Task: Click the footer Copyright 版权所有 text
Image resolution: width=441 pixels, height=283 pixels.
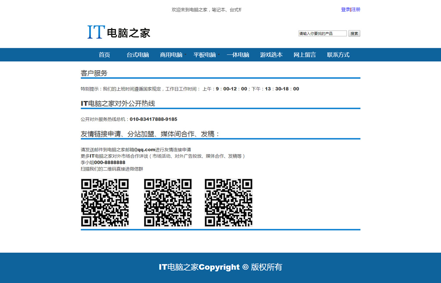Action: pos(220,267)
